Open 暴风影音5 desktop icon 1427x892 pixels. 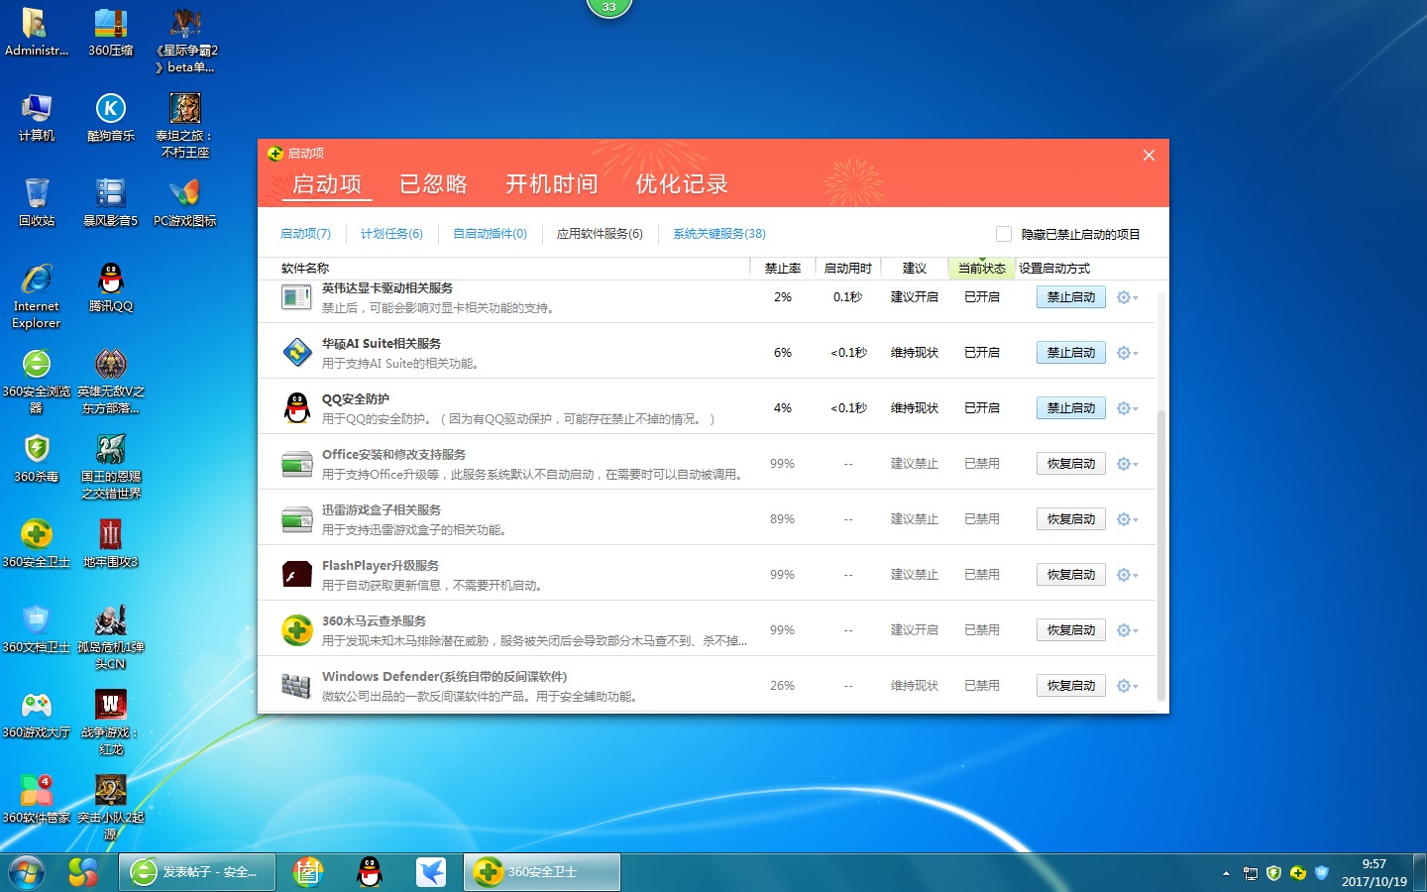(111, 203)
